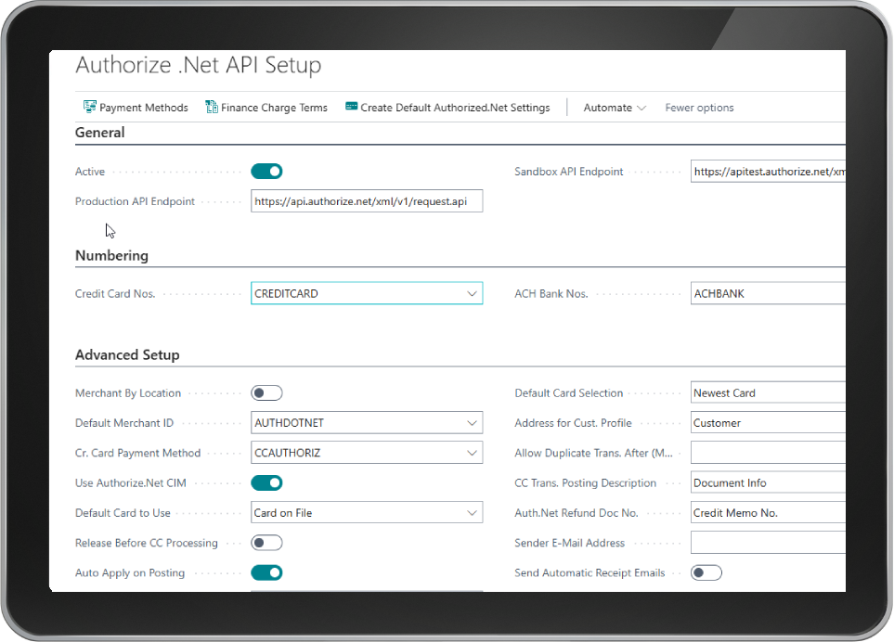Click the Sandbox API Endpoint field

[x=768, y=172]
